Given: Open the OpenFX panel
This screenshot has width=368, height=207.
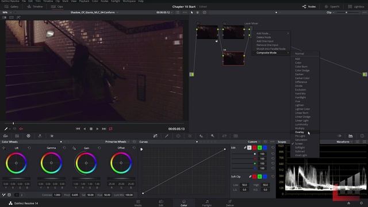Looking at the screenshot, I should tap(332, 7).
